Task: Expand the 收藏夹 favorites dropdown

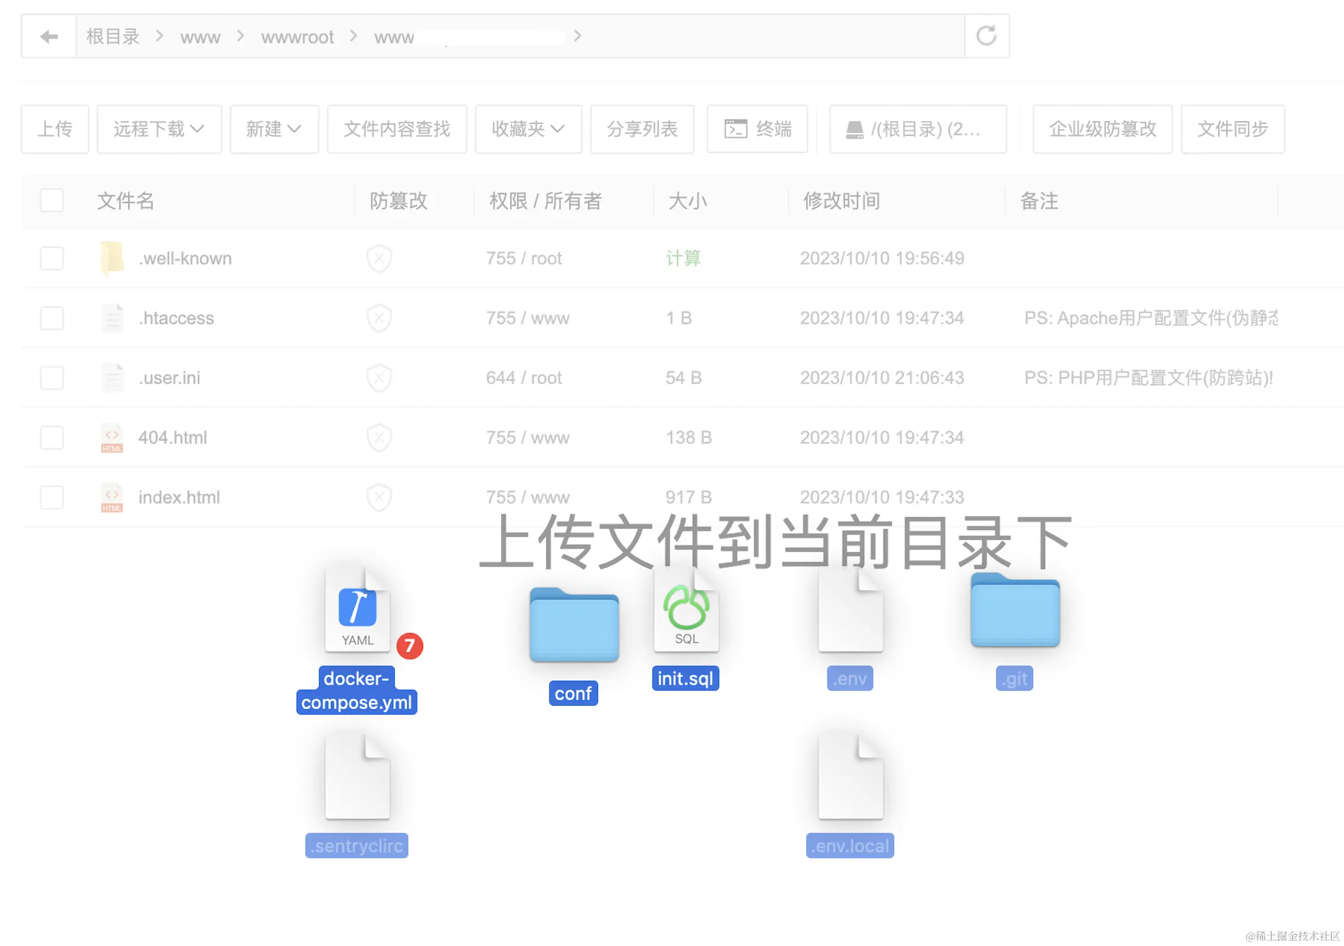Action: tap(528, 129)
